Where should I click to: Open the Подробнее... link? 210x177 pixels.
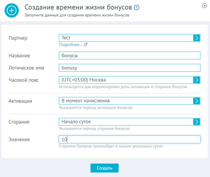point(71,44)
